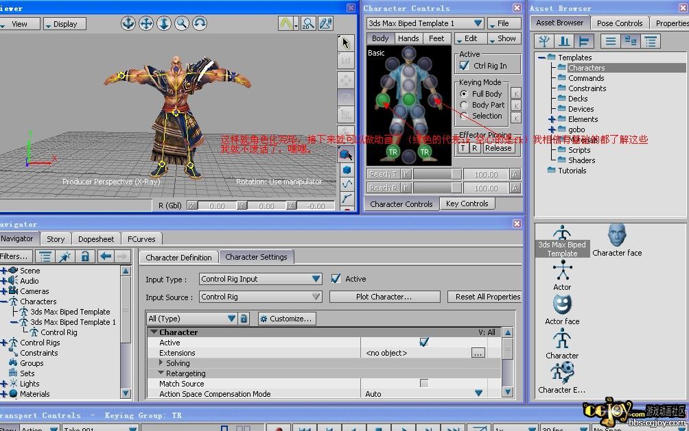This screenshot has height=431, width=689.
Task: Click the plain blue cube icon
Action: coord(347,170)
